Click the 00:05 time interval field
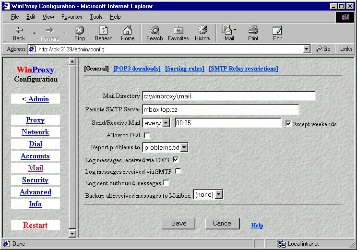The width and height of the screenshot is (357, 250). pyautogui.click(x=228, y=123)
